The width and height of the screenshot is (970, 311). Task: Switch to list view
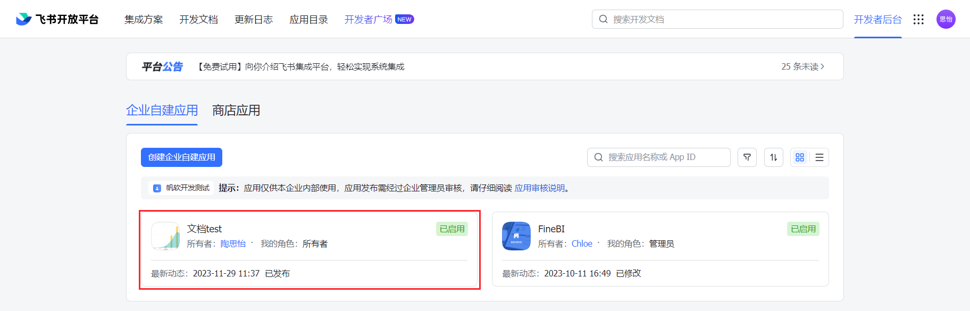point(820,157)
